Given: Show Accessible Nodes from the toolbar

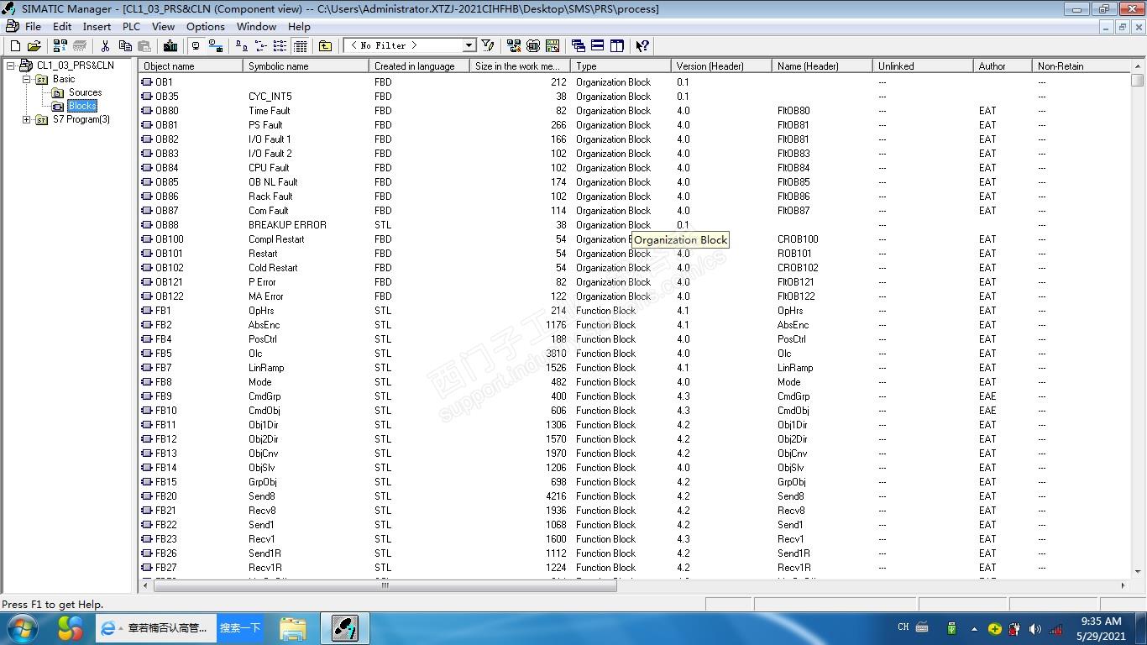Looking at the screenshot, I should click(x=60, y=46).
